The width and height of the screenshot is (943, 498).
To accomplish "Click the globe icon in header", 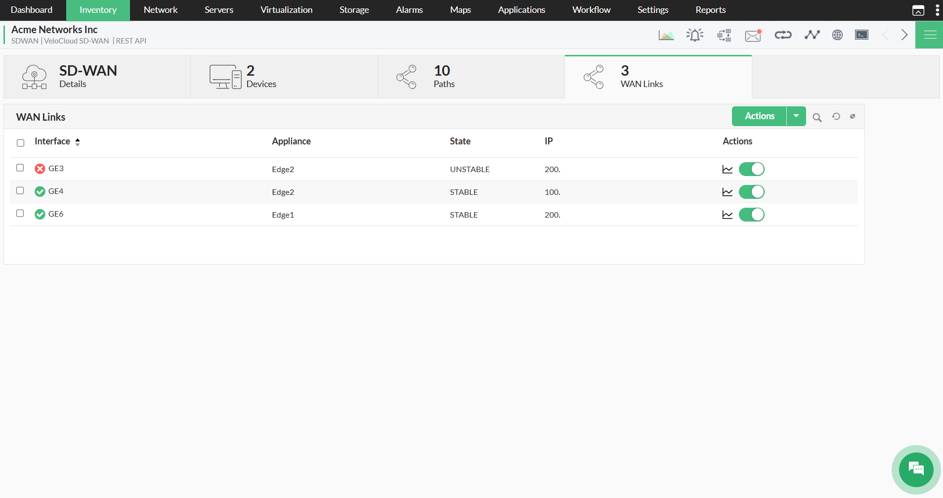I will 837,35.
